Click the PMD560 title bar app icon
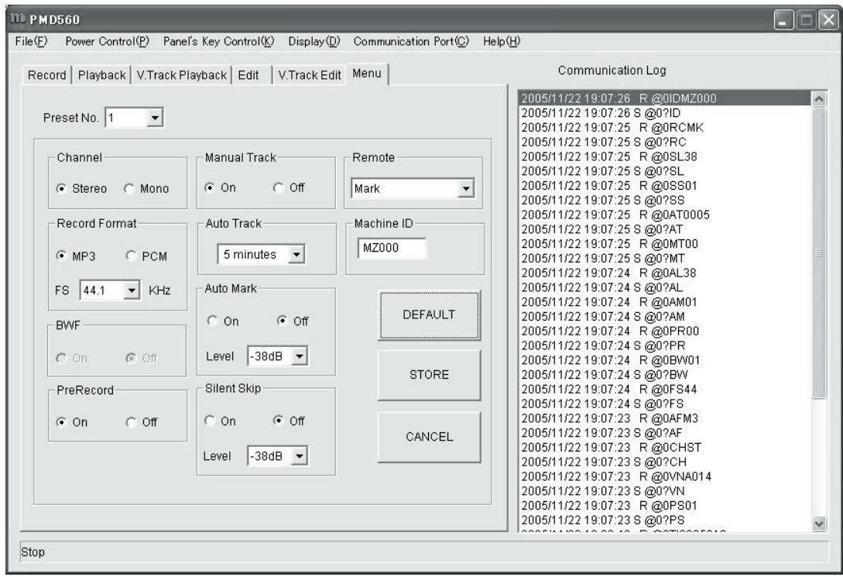This screenshot has height=577, width=843. coord(18,19)
